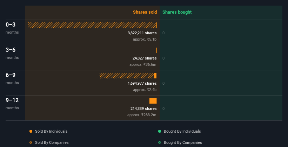Click the 'Sold By Companies' legend label

pyautogui.click(x=52, y=142)
